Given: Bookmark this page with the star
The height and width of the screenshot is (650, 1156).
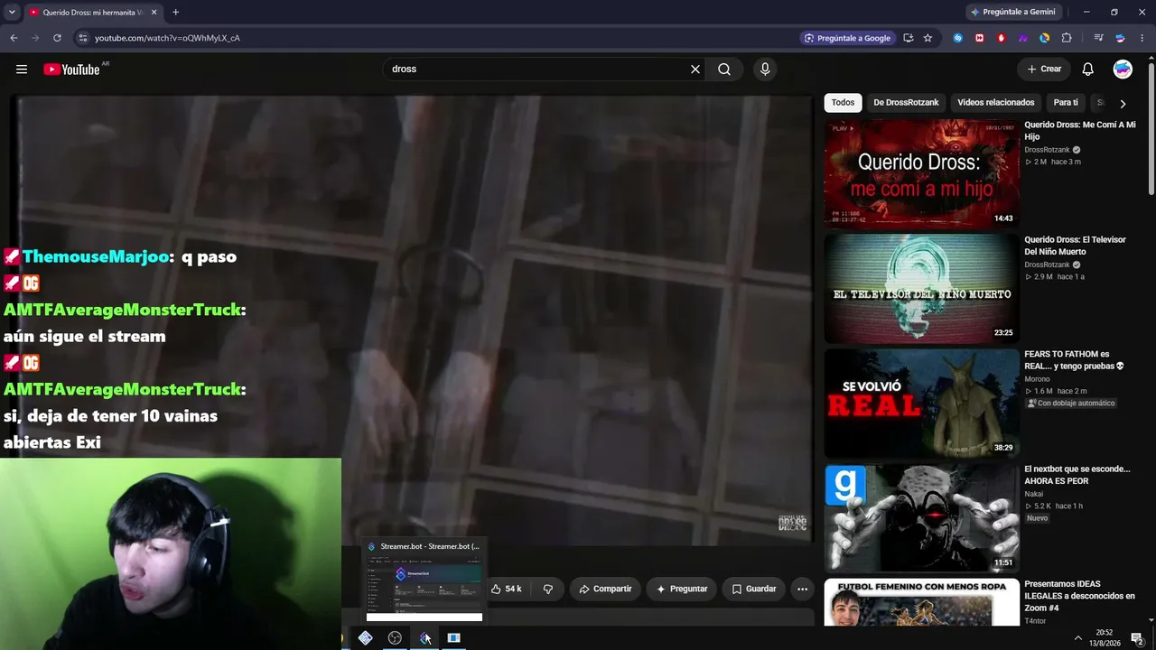Looking at the screenshot, I should click(x=928, y=38).
